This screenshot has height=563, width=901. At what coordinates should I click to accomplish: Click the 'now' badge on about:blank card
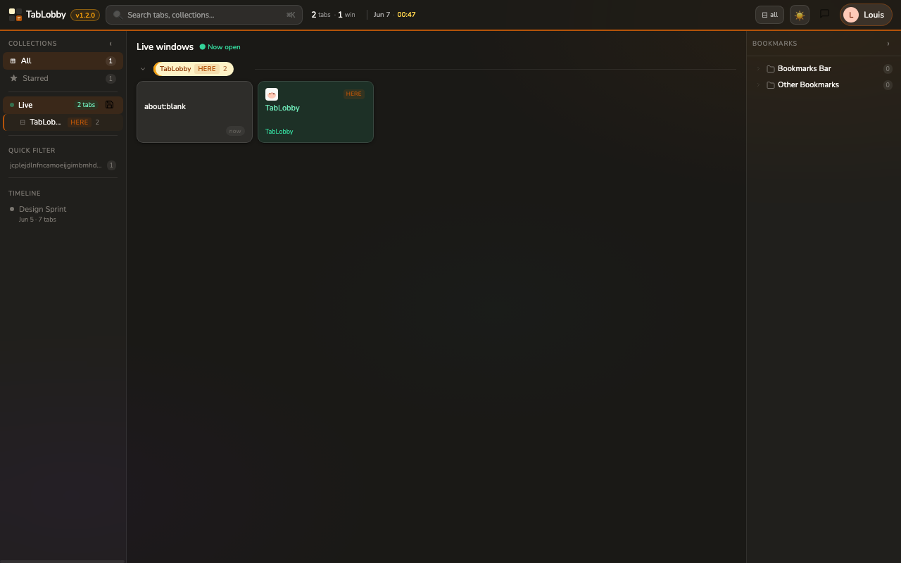click(235, 131)
